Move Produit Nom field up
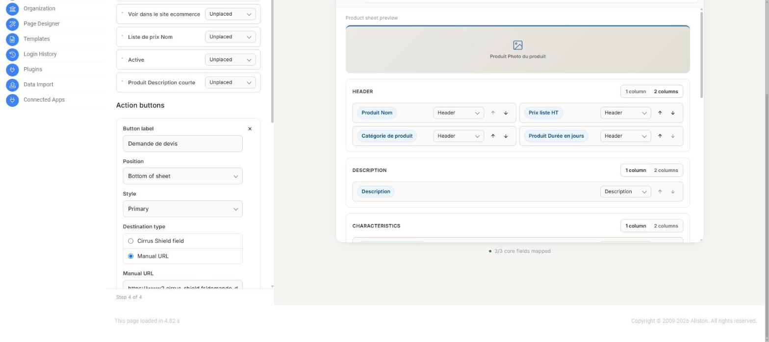Screen dimensions: 769x342 493,113
